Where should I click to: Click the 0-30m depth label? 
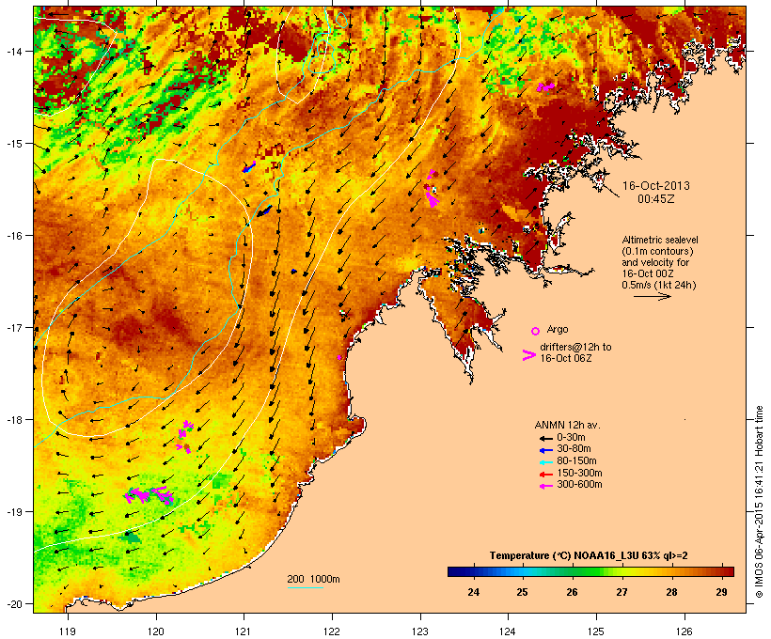(x=571, y=438)
